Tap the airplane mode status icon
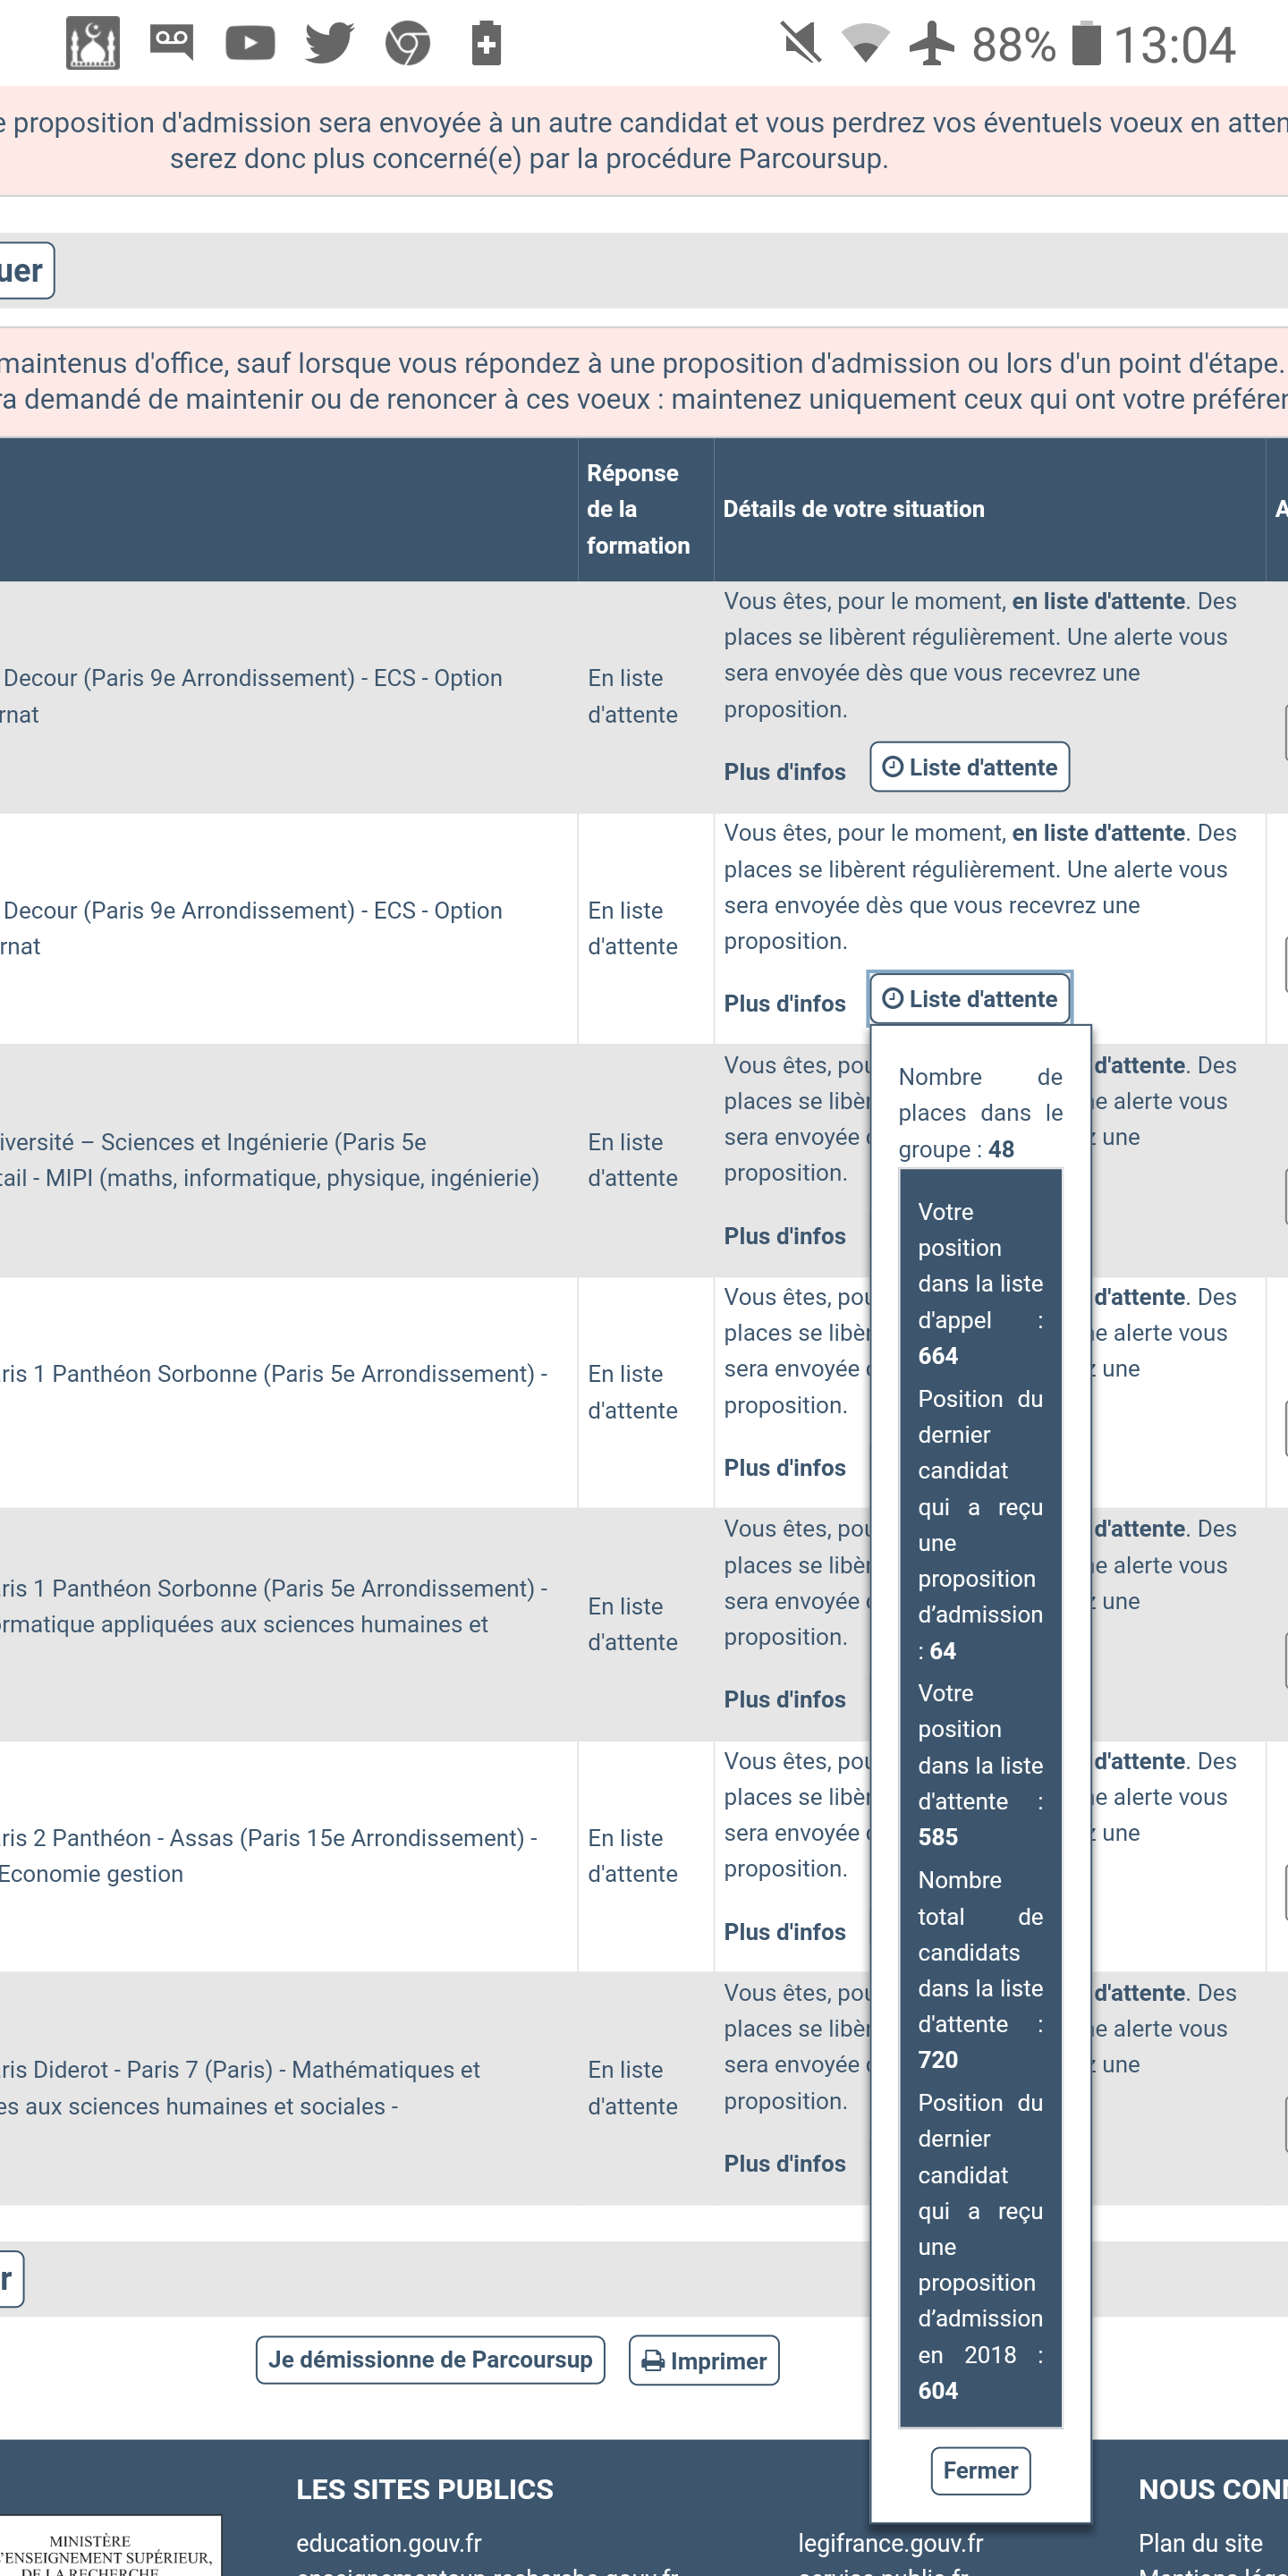 click(932, 44)
